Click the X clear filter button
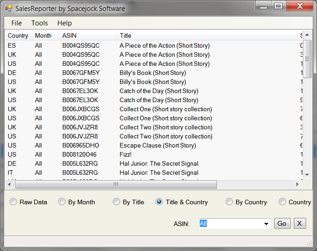The image size is (317, 251). coord(300,223)
